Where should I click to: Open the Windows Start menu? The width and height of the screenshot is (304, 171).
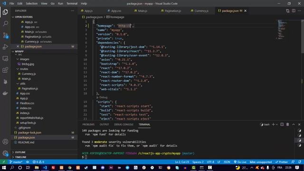pos(4,168)
